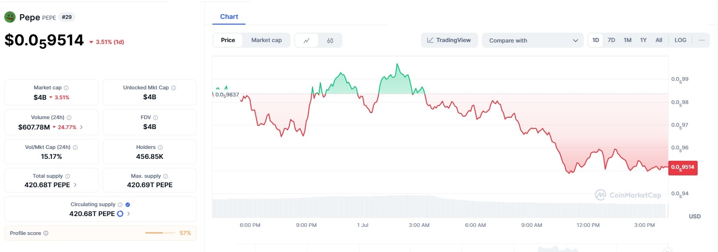
Task: Click the current price $0.0₅9514
Action: pos(44,40)
